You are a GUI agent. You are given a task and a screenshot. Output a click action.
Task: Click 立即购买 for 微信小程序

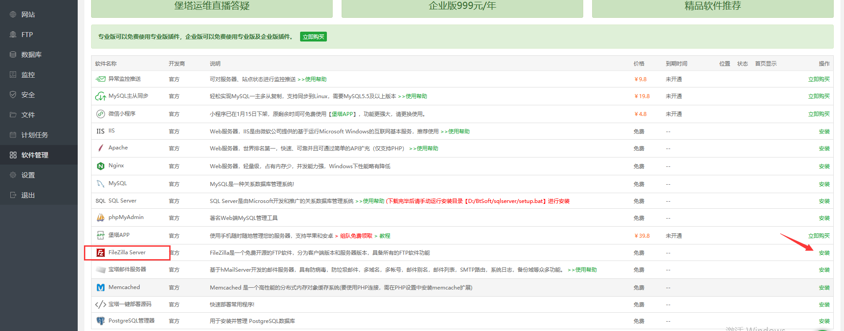pyautogui.click(x=819, y=114)
